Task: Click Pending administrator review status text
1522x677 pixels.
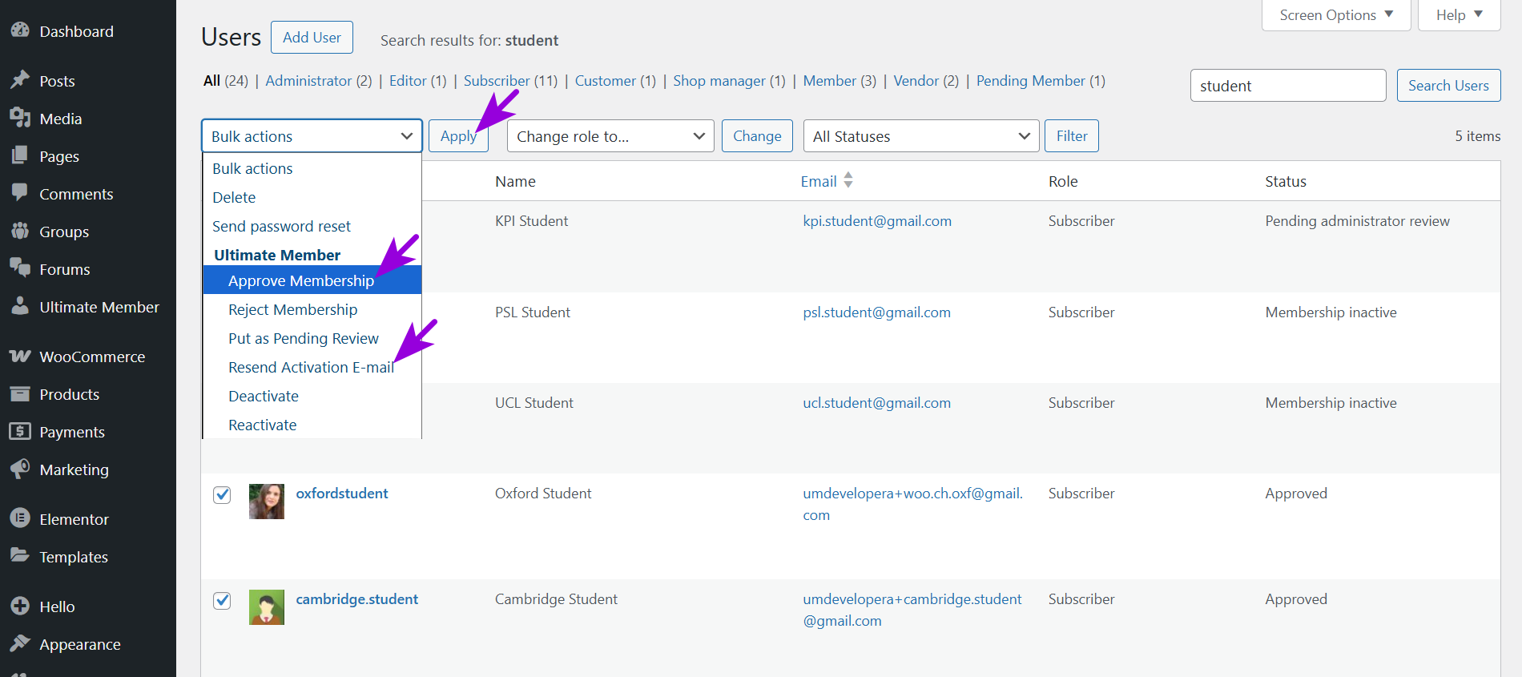Action: pyautogui.click(x=1357, y=221)
